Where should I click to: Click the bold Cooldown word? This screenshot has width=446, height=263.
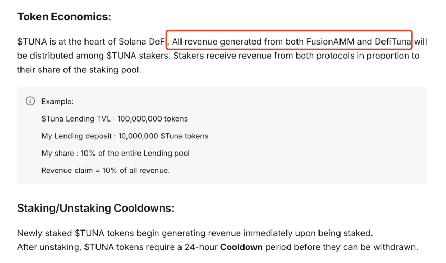point(241,247)
